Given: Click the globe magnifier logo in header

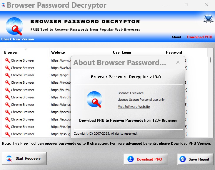Looking at the screenshot, I should [x=14, y=26].
